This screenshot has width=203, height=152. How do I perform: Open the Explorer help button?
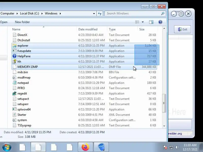click(x=160, y=22)
